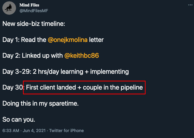Click the "couple in the pipeline" phrase
This screenshot has height=138, width=194.
(113, 87)
